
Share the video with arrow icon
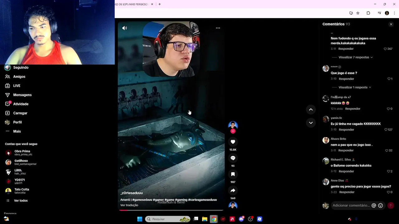[x=233, y=190]
